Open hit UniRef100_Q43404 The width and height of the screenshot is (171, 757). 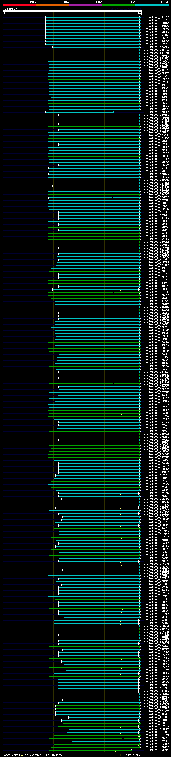[157, 26]
